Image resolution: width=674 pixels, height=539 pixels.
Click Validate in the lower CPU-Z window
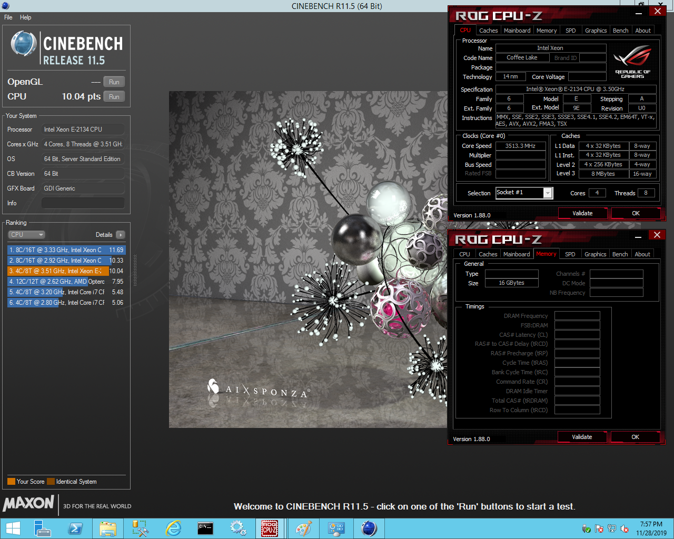(x=582, y=437)
